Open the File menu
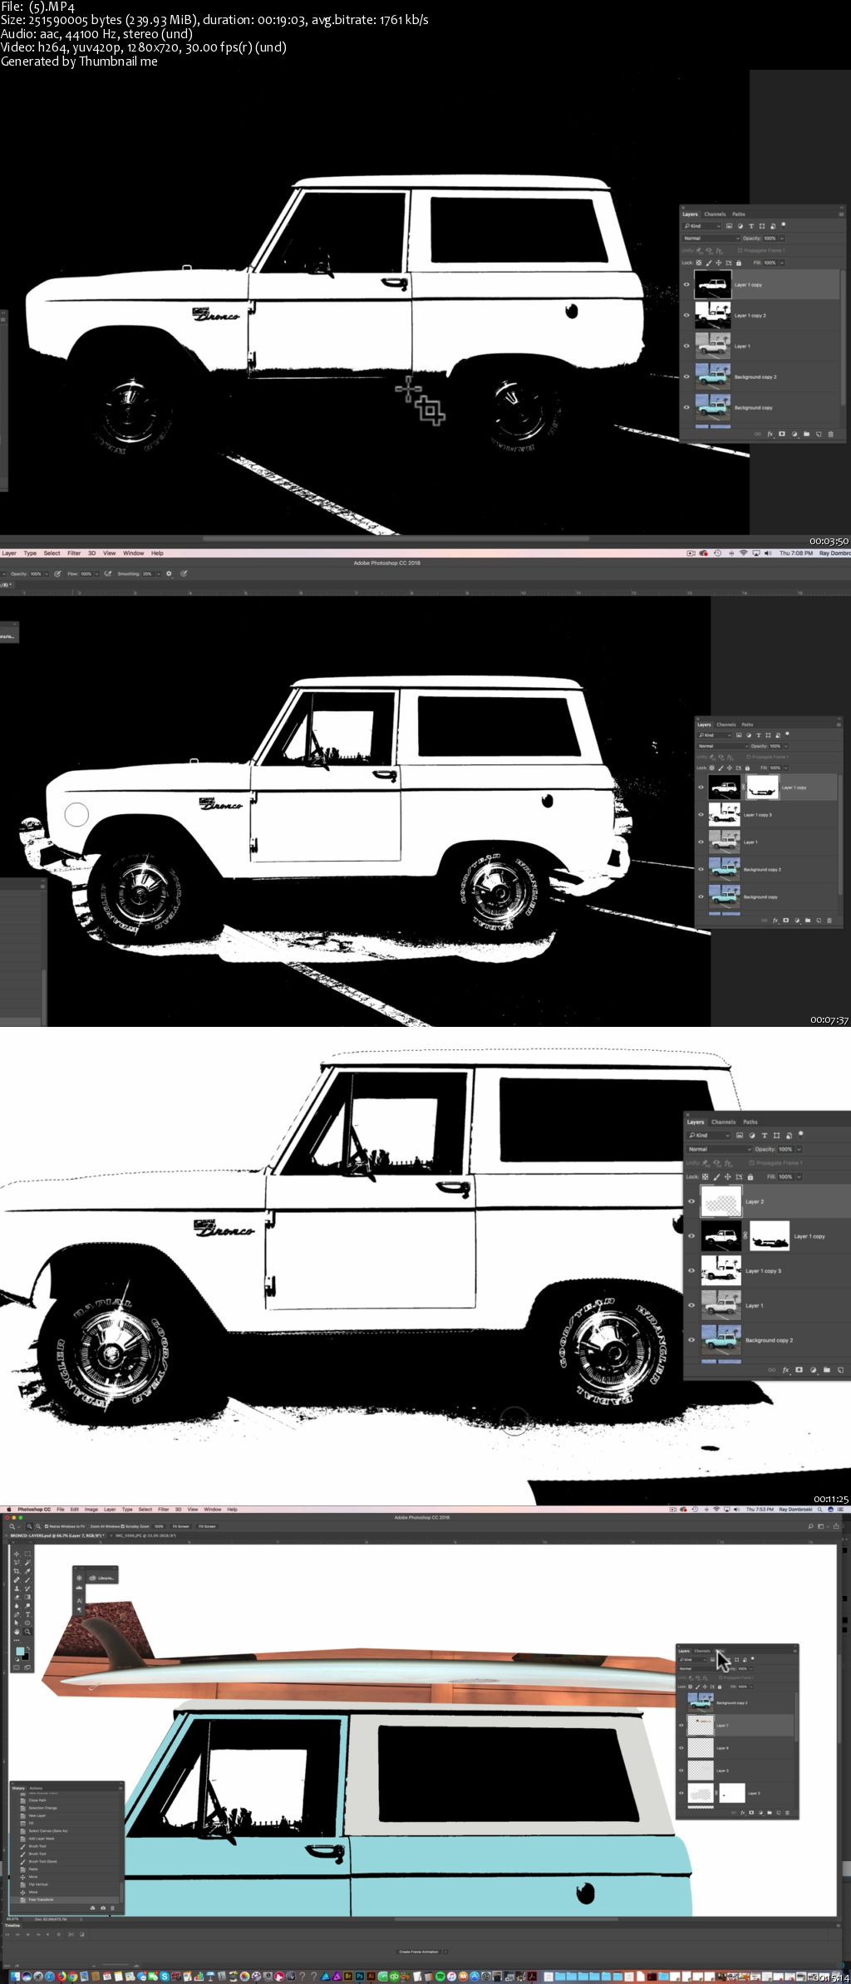This screenshot has width=851, height=1984. pyautogui.click(x=61, y=1509)
